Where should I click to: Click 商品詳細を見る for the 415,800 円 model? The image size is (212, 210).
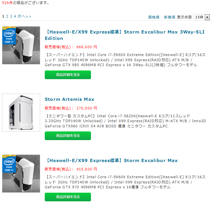(68, 197)
